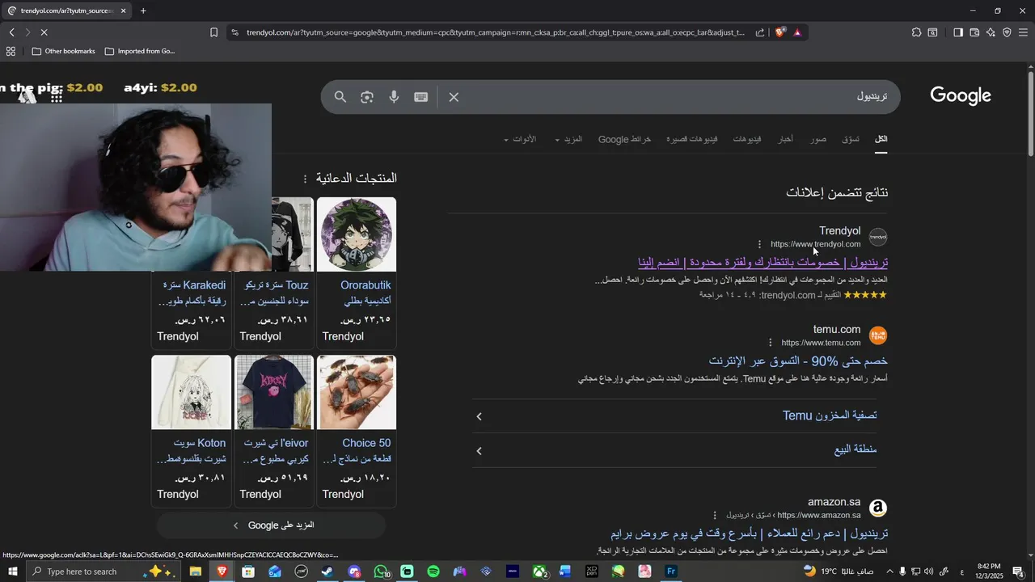This screenshot has height=582, width=1035.
Task: Open options dots for Trendyol ad
Action: point(759,244)
